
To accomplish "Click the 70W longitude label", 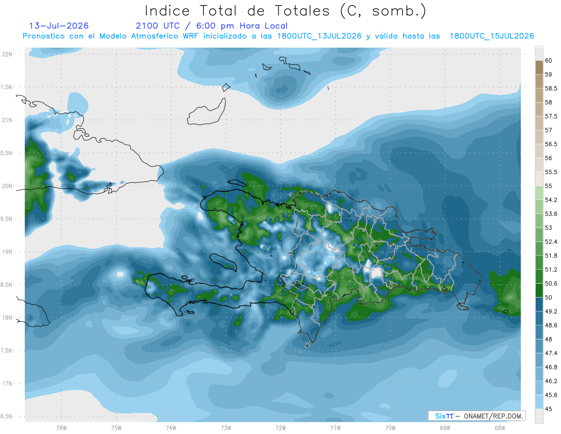I will (x=390, y=427).
